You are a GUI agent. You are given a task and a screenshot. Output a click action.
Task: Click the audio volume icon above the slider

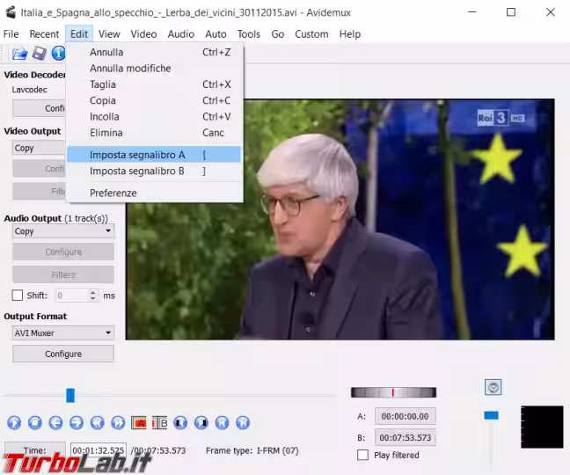point(493,387)
